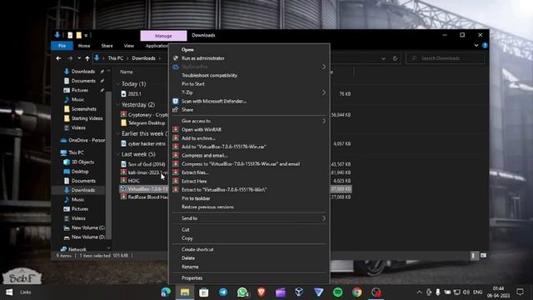This screenshot has width=533, height=300.
Task: Open ribbon help icon
Action: pyautogui.click(x=485, y=46)
